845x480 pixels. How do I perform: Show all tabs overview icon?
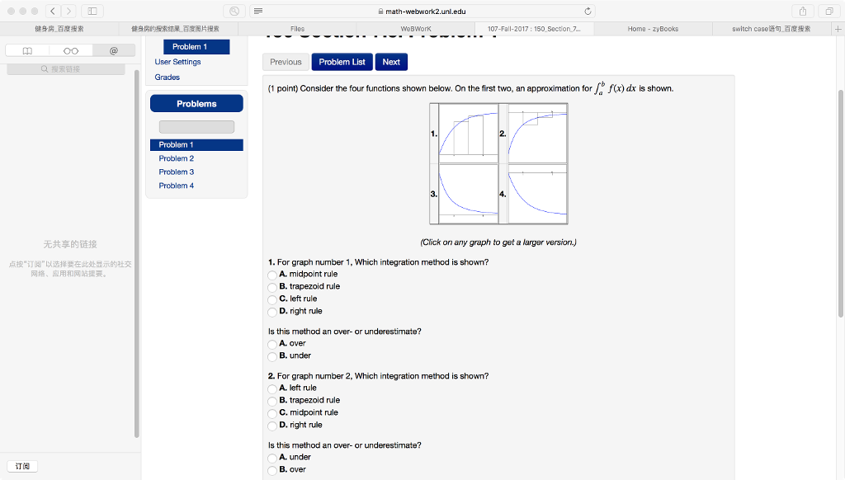(x=831, y=12)
